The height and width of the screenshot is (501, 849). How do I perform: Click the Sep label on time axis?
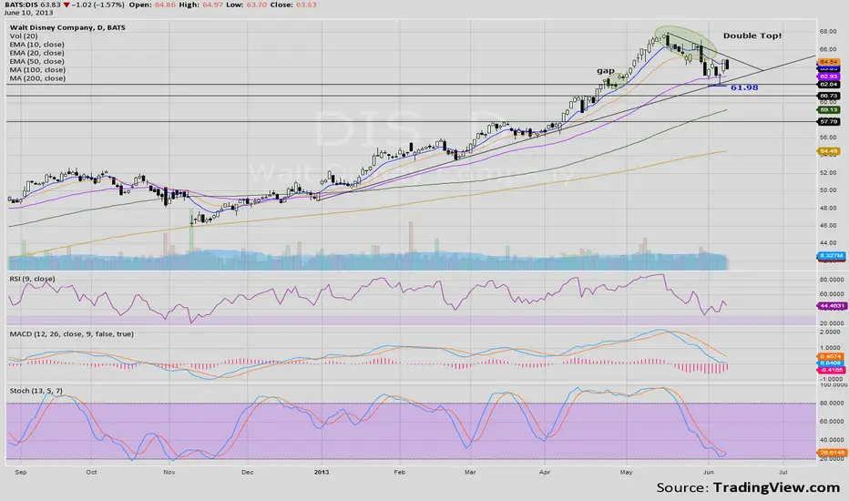[21, 472]
